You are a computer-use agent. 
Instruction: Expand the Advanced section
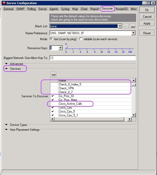click(x=6, y=64)
